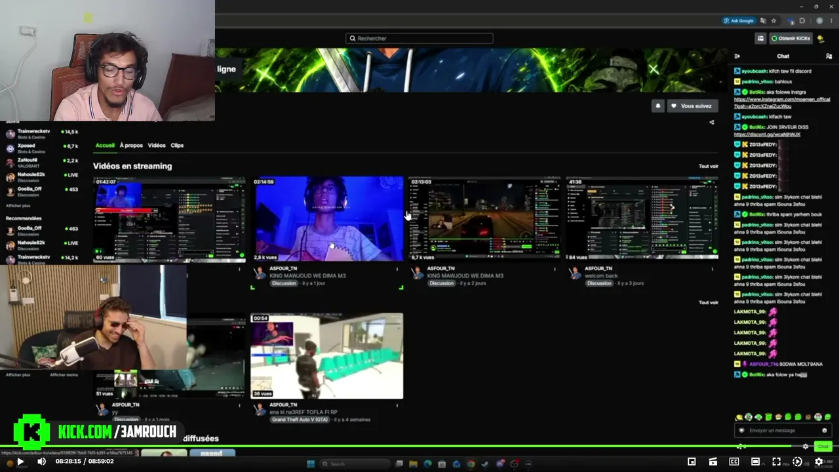The height and width of the screenshot is (472, 839).
Task: Open Microsoft Edge from the taskbar
Action: (x=427, y=464)
